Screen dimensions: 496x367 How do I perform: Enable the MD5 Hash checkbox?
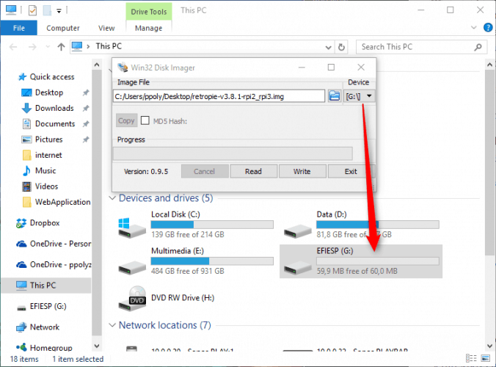(145, 120)
